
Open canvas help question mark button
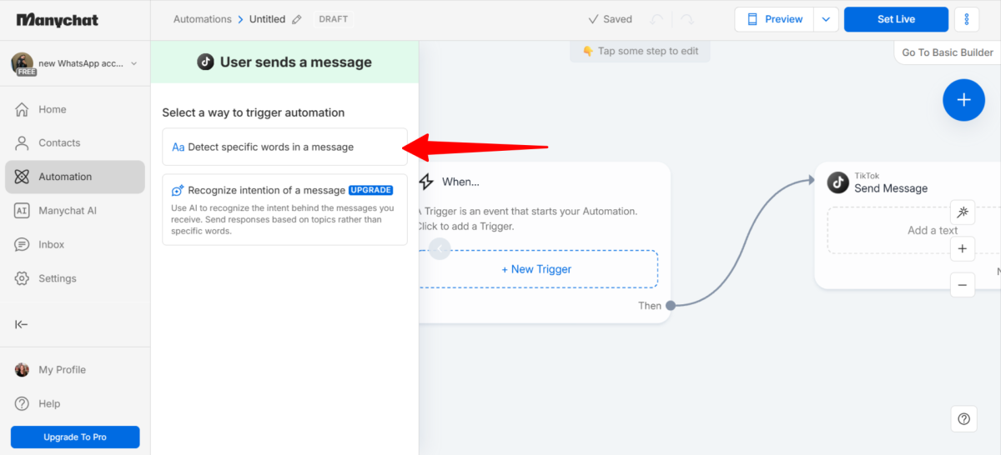(963, 418)
